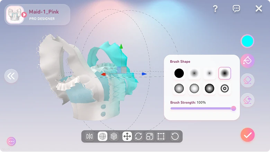Click the red axis gizmo arrow

103,74
